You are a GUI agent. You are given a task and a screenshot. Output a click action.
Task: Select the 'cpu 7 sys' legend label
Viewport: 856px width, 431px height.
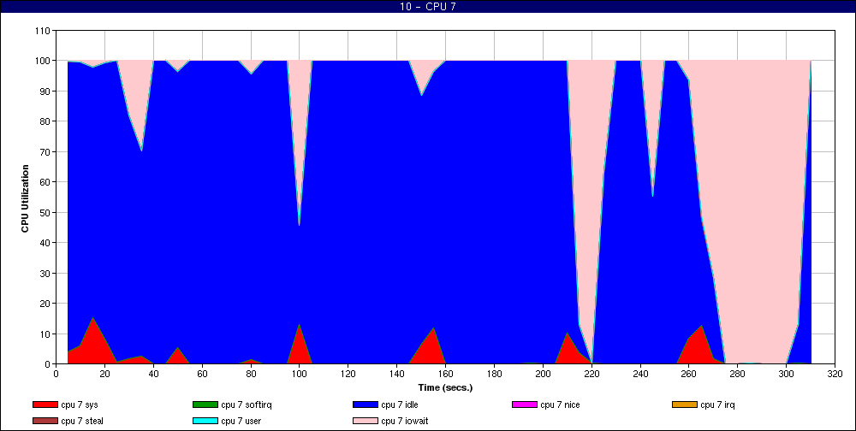pyautogui.click(x=80, y=404)
